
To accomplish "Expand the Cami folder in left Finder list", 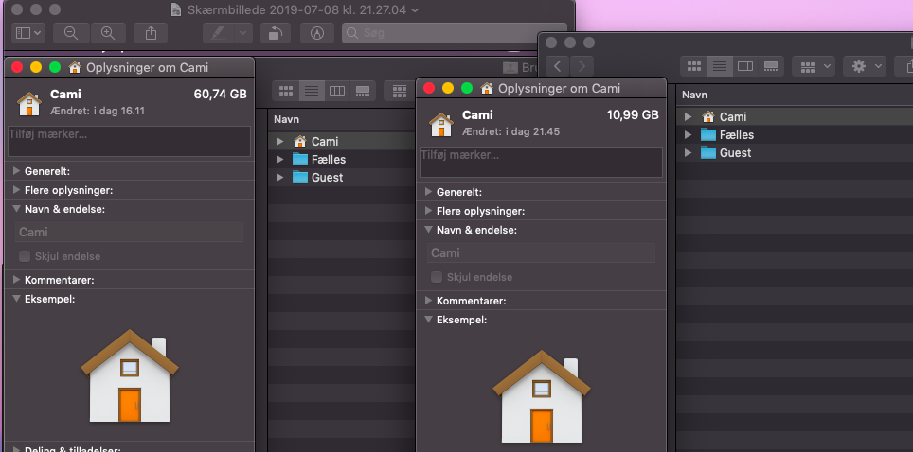I will pyautogui.click(x=280, y=141).
